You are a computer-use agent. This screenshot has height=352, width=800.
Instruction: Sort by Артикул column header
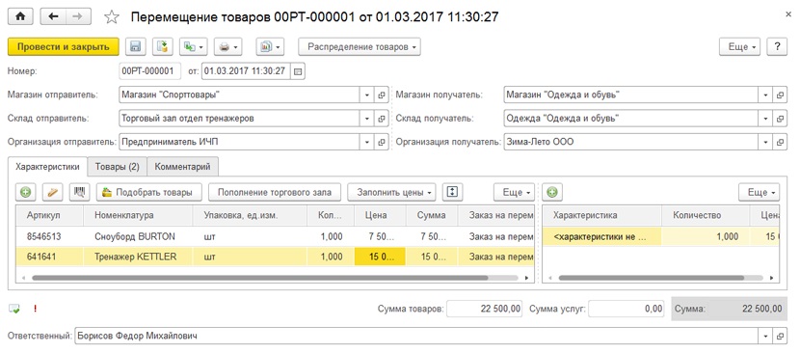49,215
